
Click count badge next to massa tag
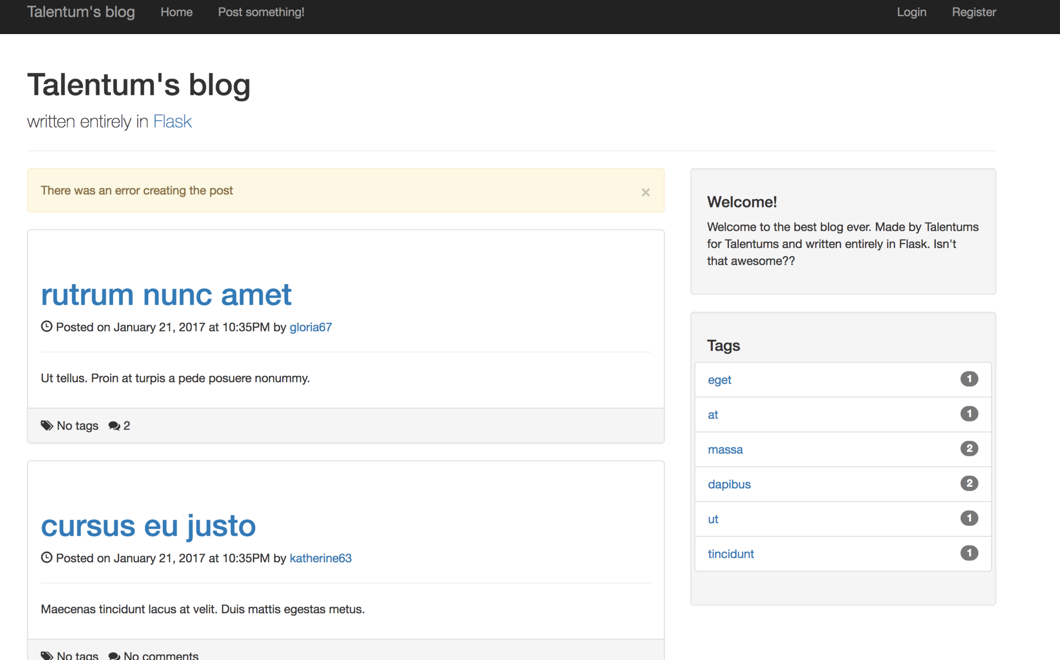coord(969,448)
